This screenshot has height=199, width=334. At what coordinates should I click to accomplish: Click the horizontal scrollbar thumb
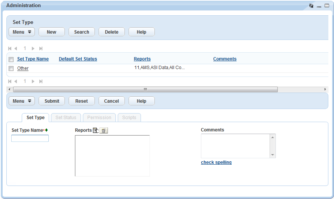(145, 90)
